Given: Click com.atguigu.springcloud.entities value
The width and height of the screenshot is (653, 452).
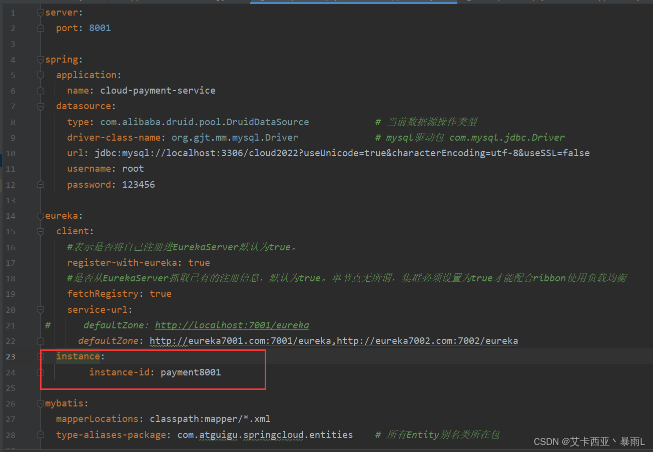Looking at the screenshot, I should (x=265, y=435).
